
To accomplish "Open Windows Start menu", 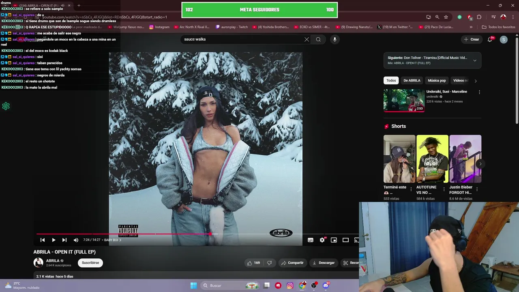I will tap(193, 286).
